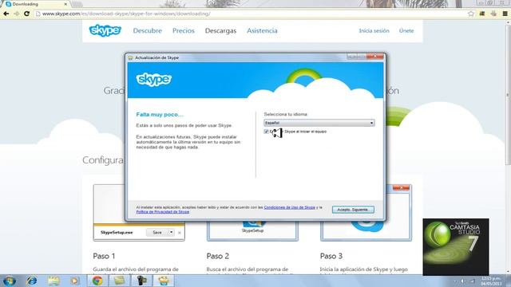Screen dimensions: 511x287
Task: Click the Skype logo in installer banner
Action: (x=154, y=80)
